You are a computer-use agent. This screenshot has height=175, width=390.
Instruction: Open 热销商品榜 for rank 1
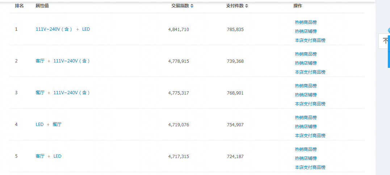coord(306,22)
